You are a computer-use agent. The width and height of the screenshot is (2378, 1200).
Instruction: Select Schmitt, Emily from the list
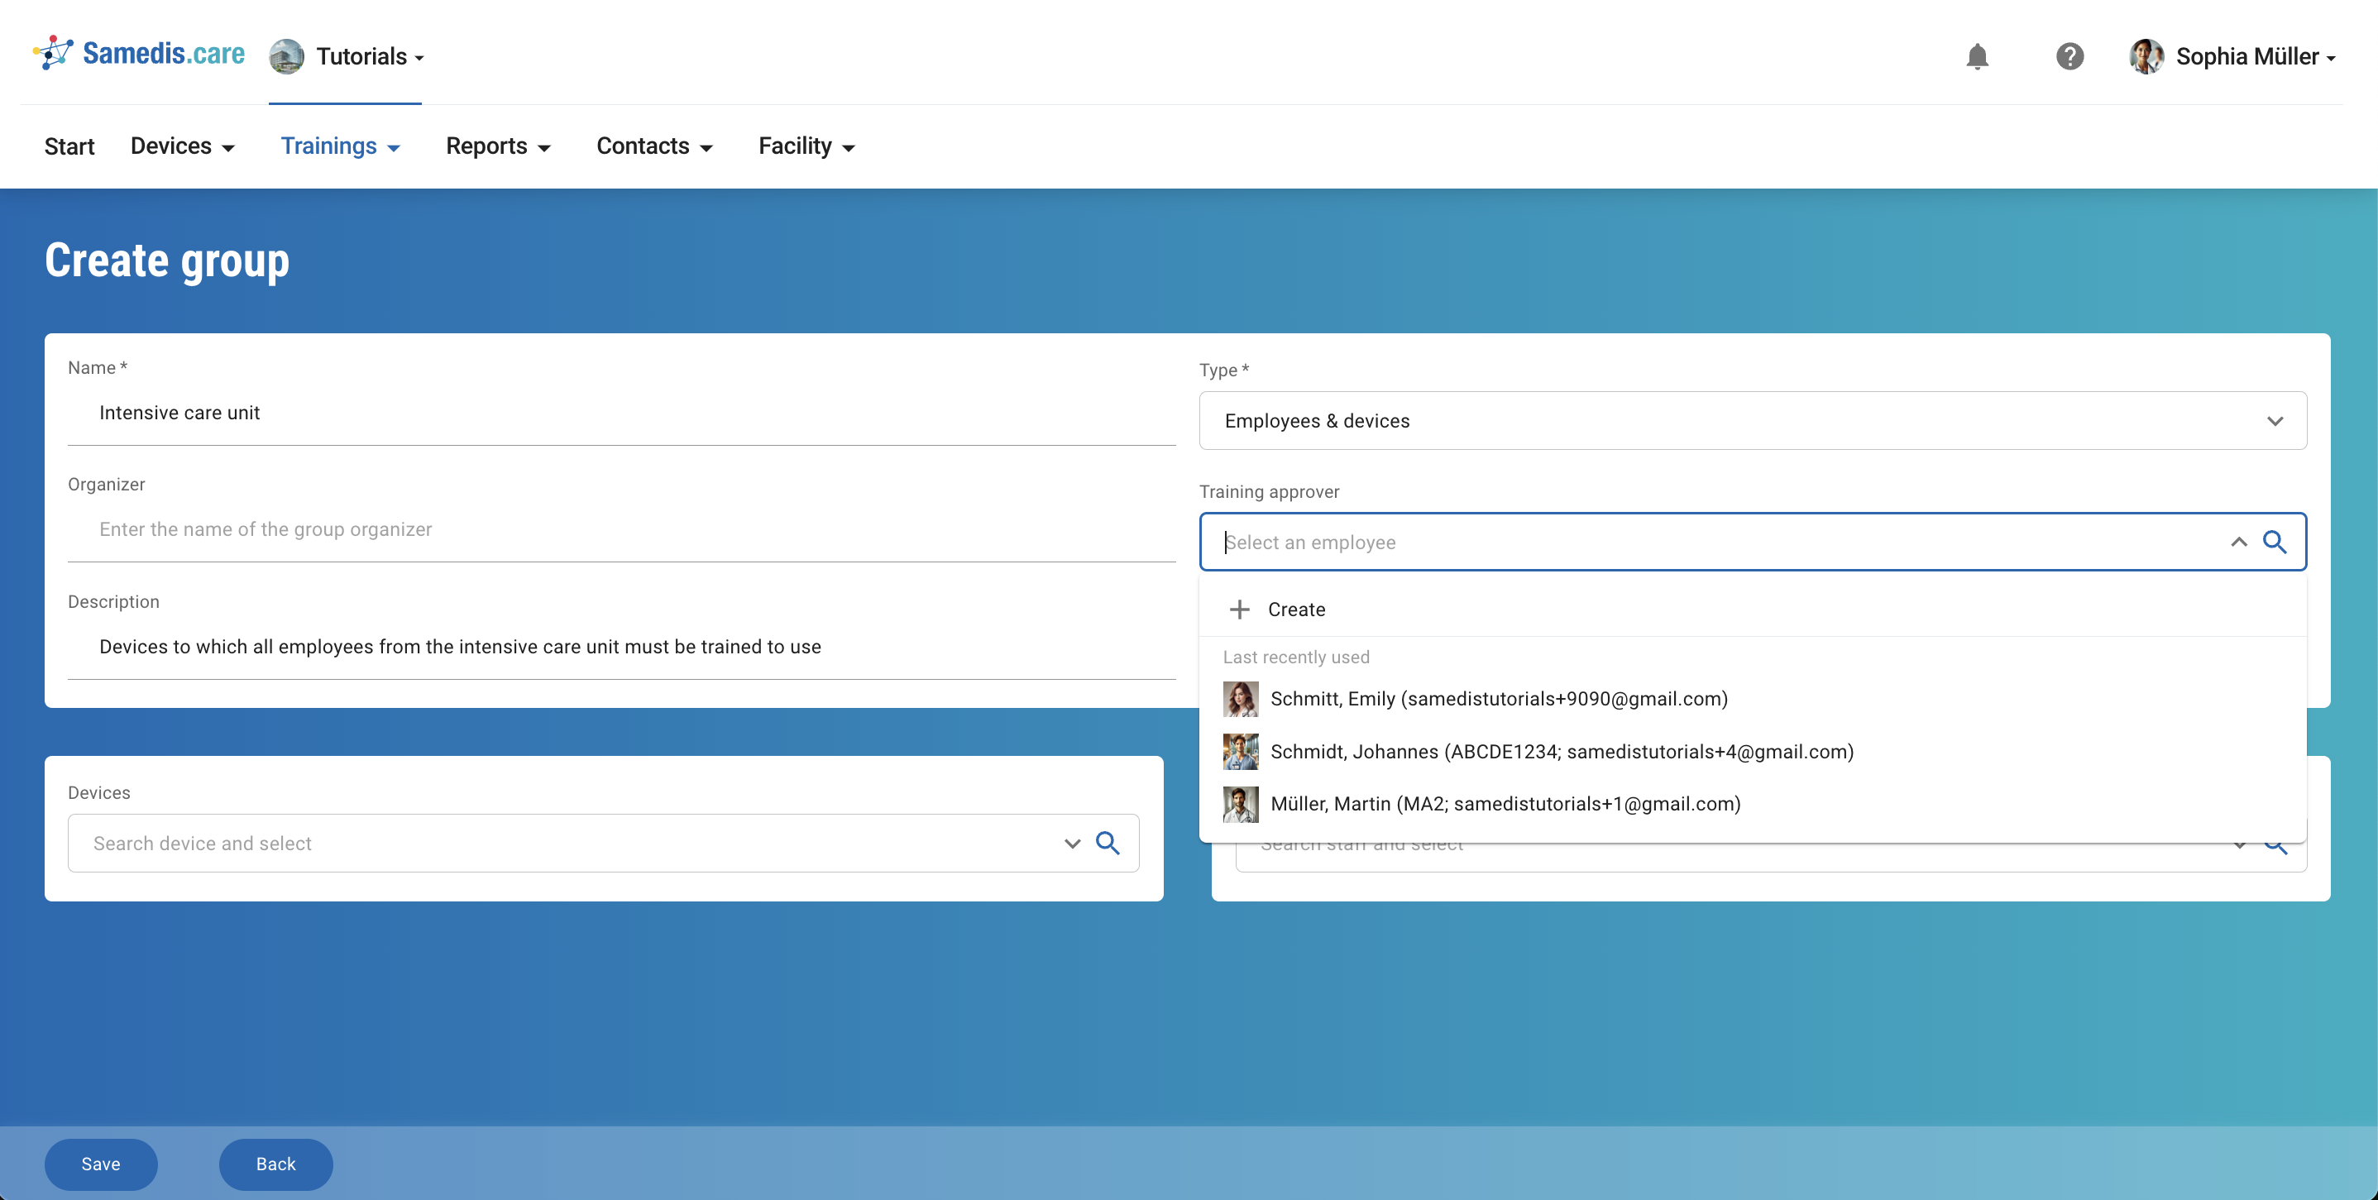(x=1497, y=699)
